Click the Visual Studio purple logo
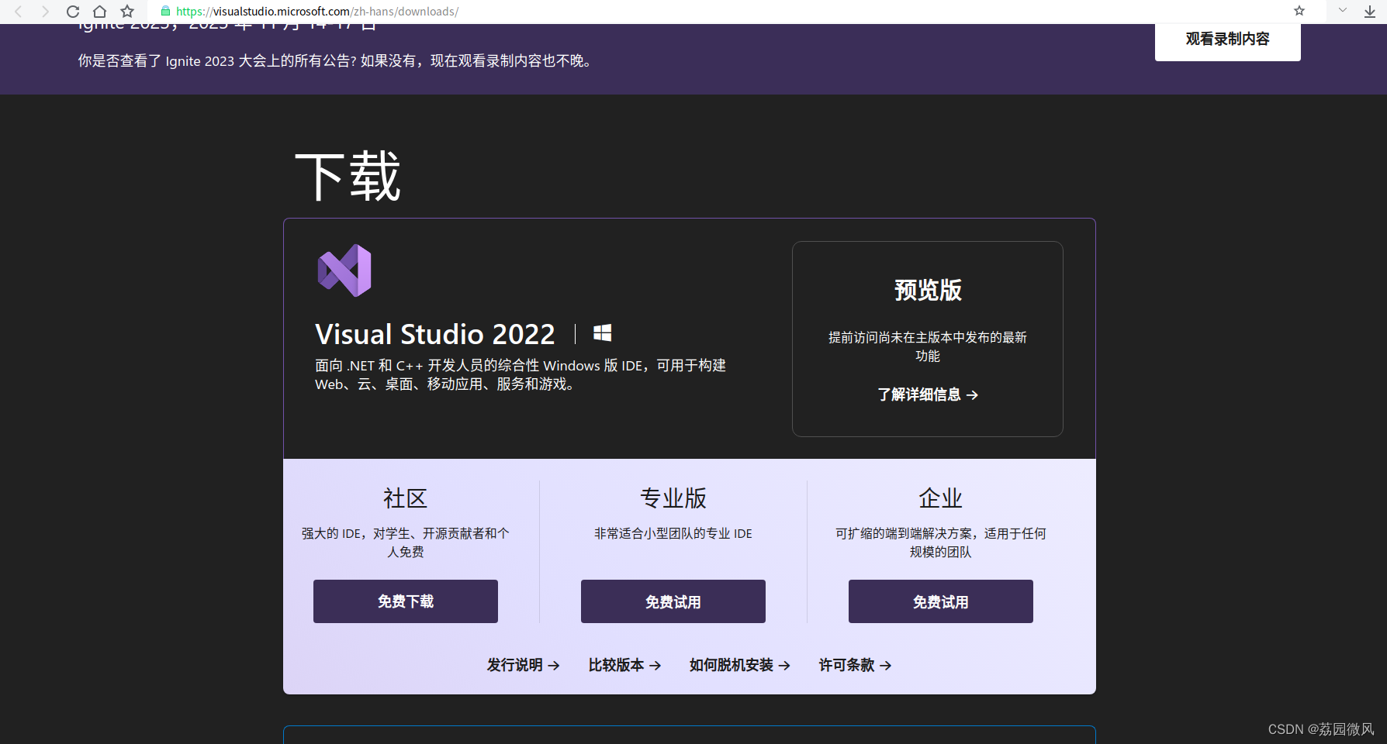1387x744 pixels. point(344,270)
